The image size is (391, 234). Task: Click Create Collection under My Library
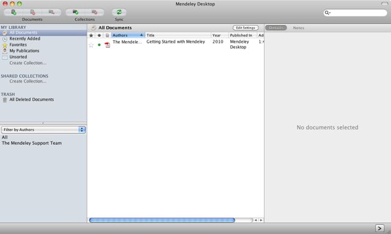(28, 63)
